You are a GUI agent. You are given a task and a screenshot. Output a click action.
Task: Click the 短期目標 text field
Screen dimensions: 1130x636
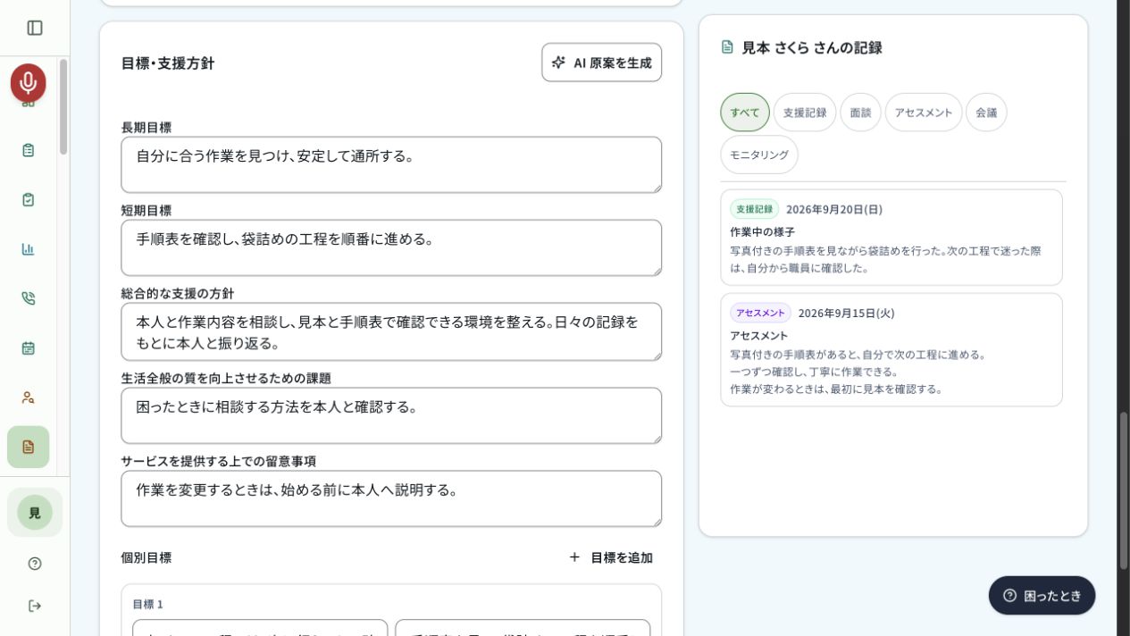[x=391, y=247]
